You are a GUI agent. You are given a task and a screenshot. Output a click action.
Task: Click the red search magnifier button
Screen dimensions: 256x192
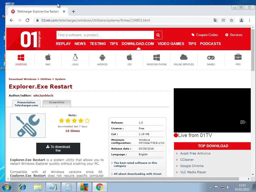158,35
